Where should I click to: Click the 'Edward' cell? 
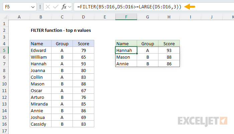click(40, 50)
